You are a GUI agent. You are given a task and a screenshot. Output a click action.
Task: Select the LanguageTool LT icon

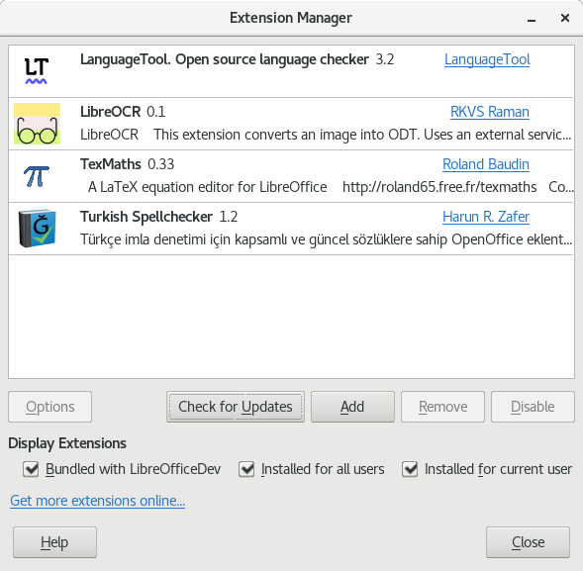(x=36, y=71)
